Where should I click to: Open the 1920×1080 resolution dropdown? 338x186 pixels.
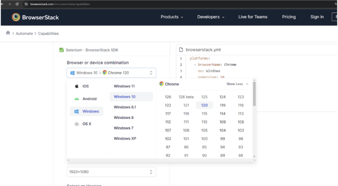tap(111, 172)
